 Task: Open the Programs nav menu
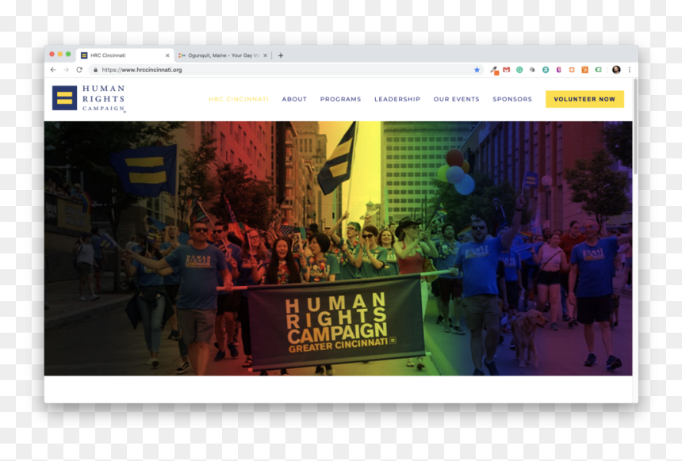(340, 99)
